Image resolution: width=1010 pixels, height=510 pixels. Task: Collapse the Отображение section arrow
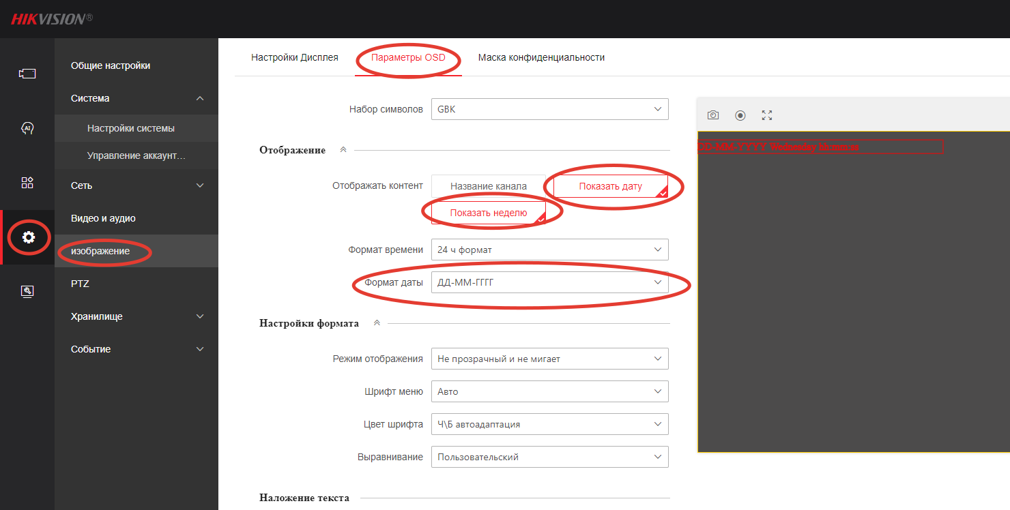[x=343, y=149]
